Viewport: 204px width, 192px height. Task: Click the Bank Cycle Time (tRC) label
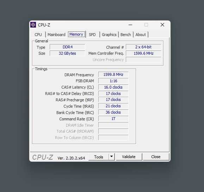(x=75, y=113)
